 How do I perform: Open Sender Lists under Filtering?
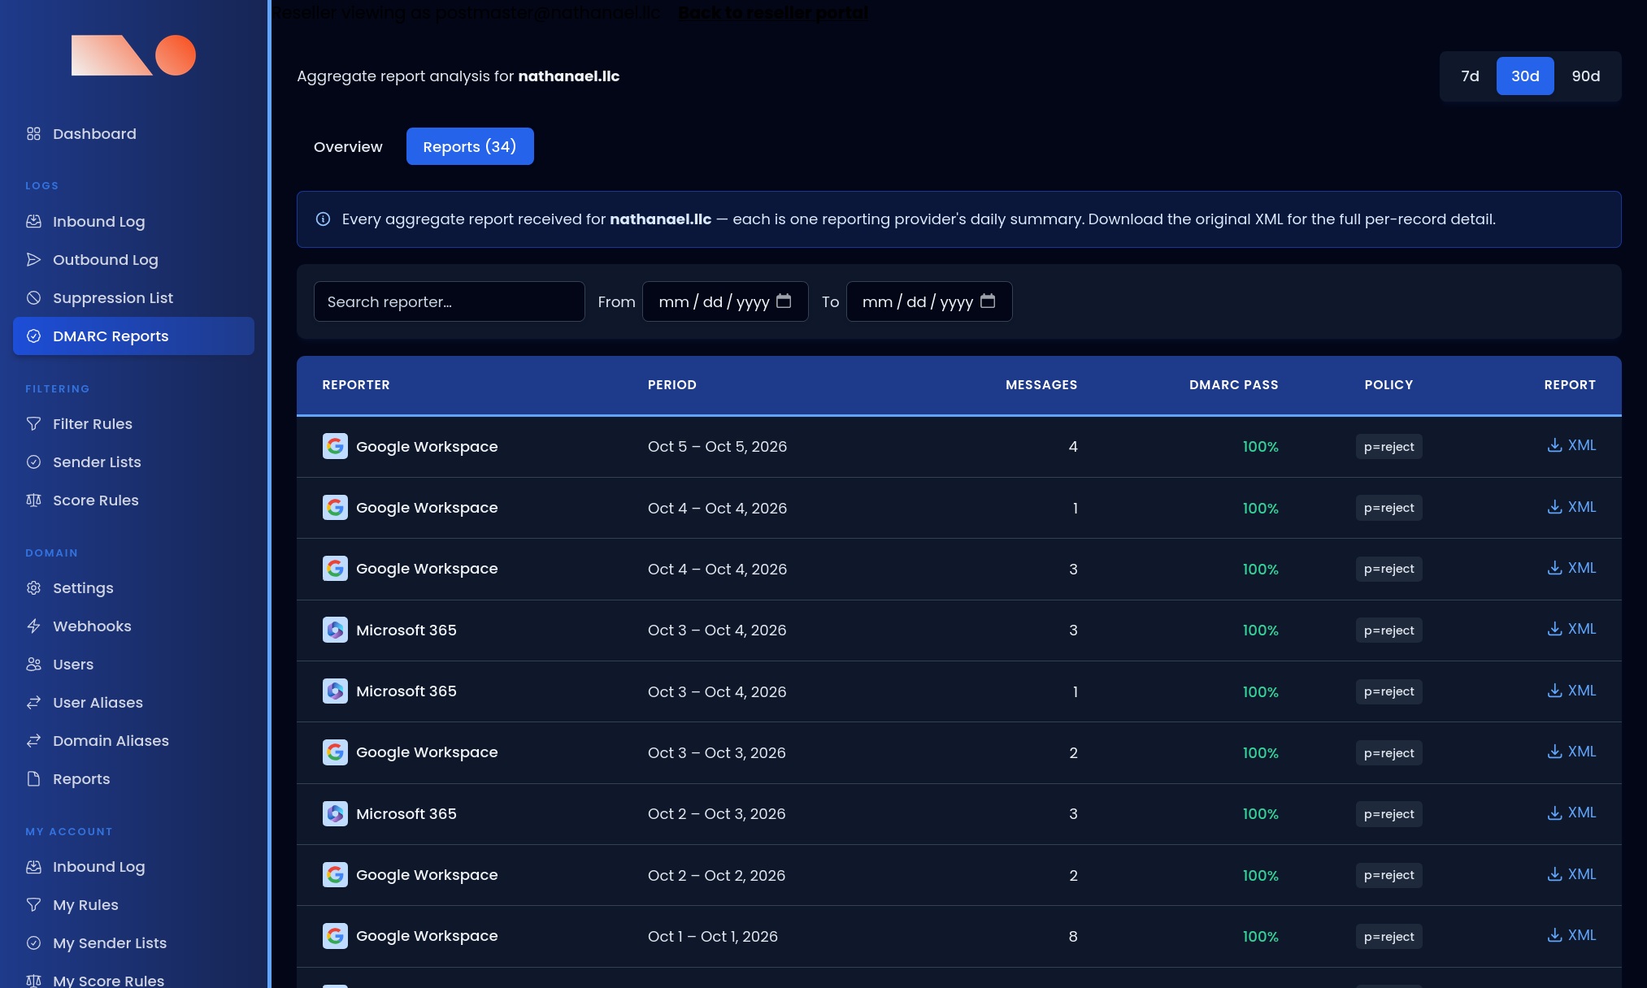(133, 462)
